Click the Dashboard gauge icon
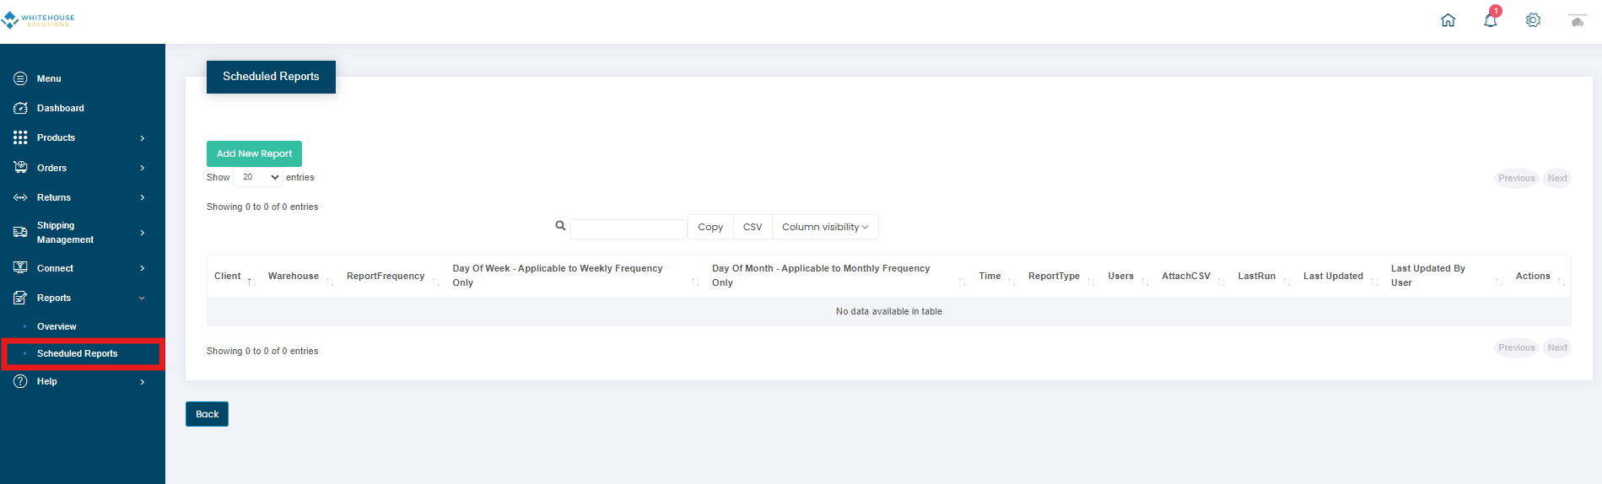Image resolution: width=1602 pixels, height=484 pixels. pos(20,108)
